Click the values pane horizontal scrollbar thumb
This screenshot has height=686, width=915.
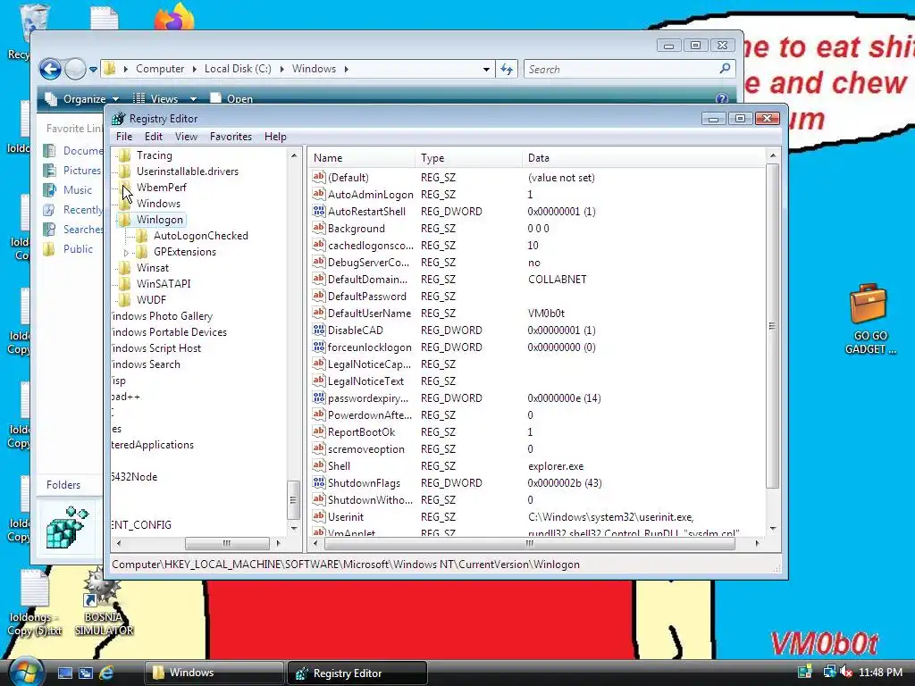tap(530, 543)
